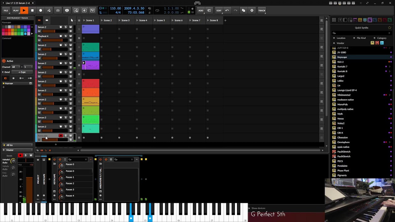This screenshot has width=395, height=222.
Task: Click the transport stop button
Action: 32,10
